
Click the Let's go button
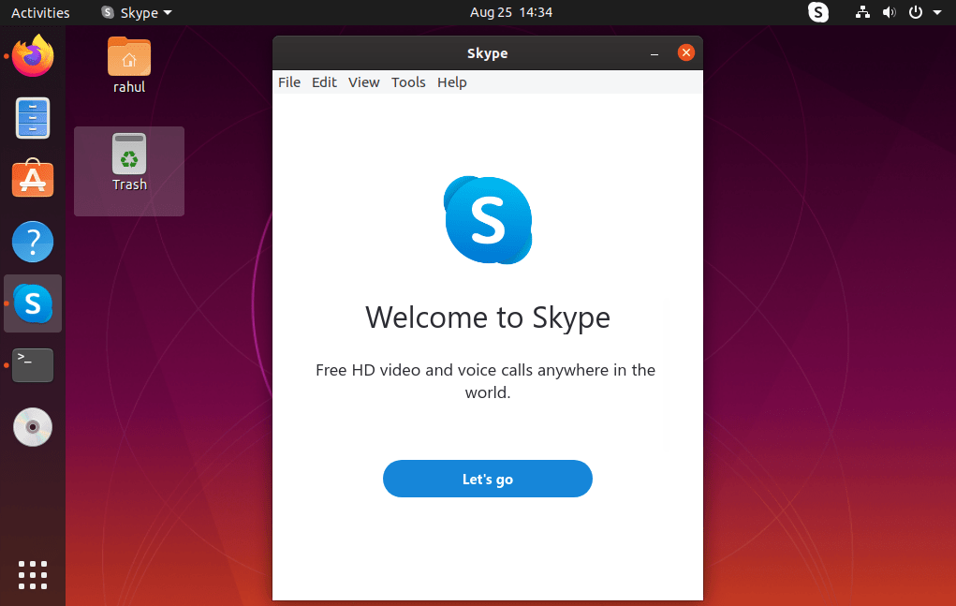click(488, 479)
